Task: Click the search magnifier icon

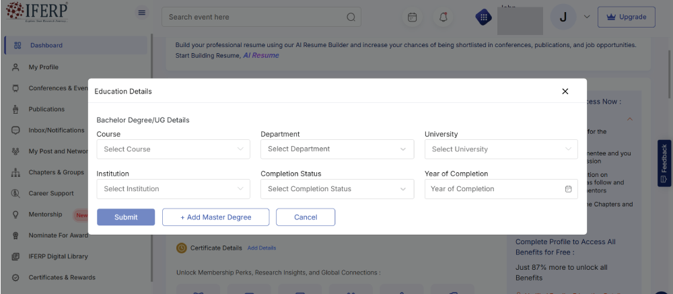Action: point(351,17)
